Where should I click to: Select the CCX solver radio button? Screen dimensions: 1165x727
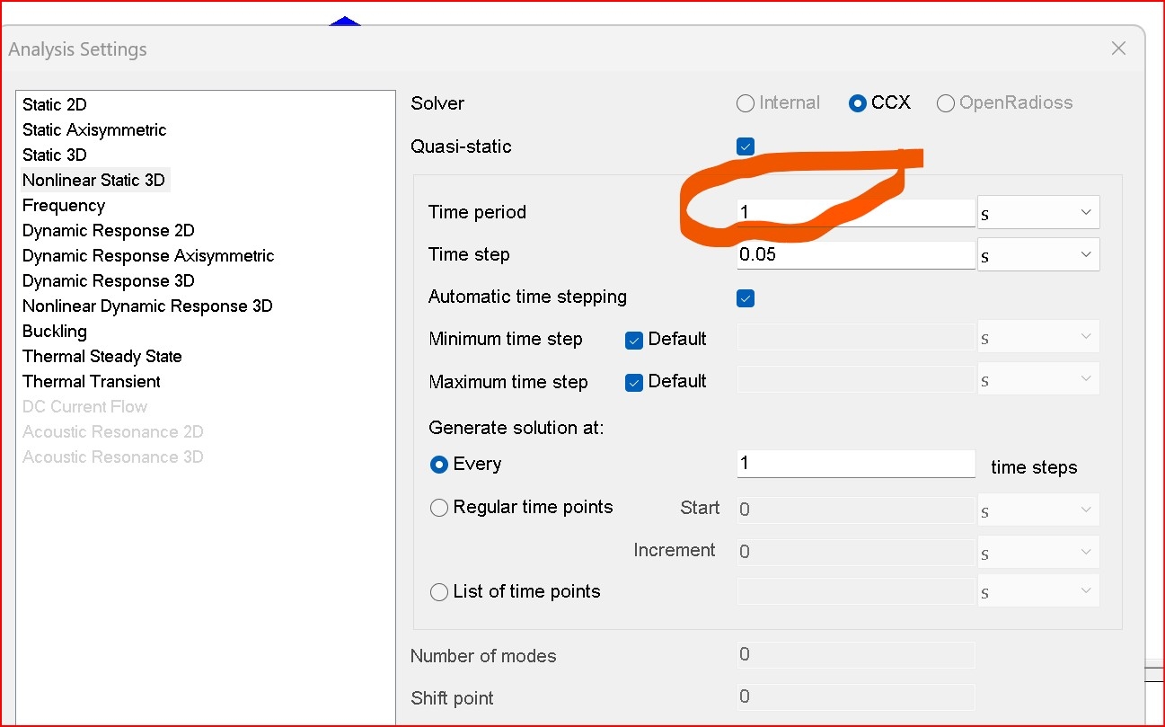857,103
